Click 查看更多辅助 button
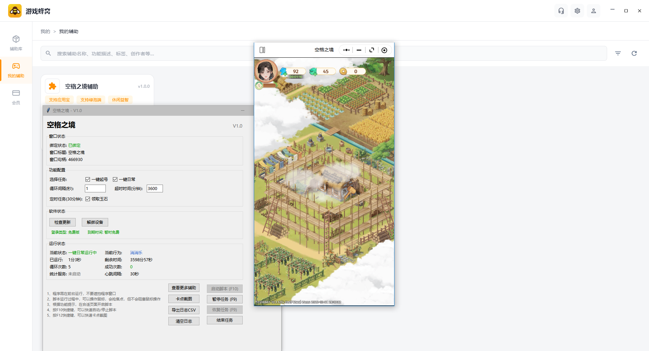Viewport: 649px width, 351px height. tap(184, 288)
